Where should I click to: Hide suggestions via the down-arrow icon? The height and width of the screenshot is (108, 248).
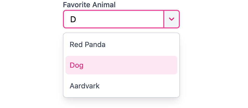click(x=171, y=19)
